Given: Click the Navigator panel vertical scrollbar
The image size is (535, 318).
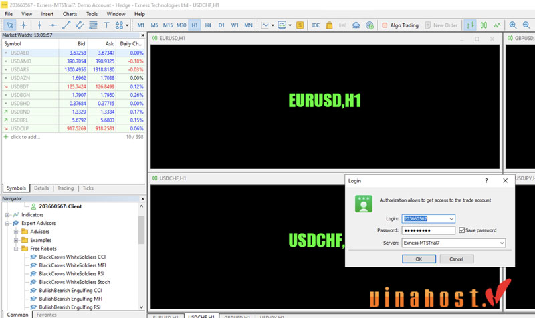Looking at the screenshot, I should 141,230.
